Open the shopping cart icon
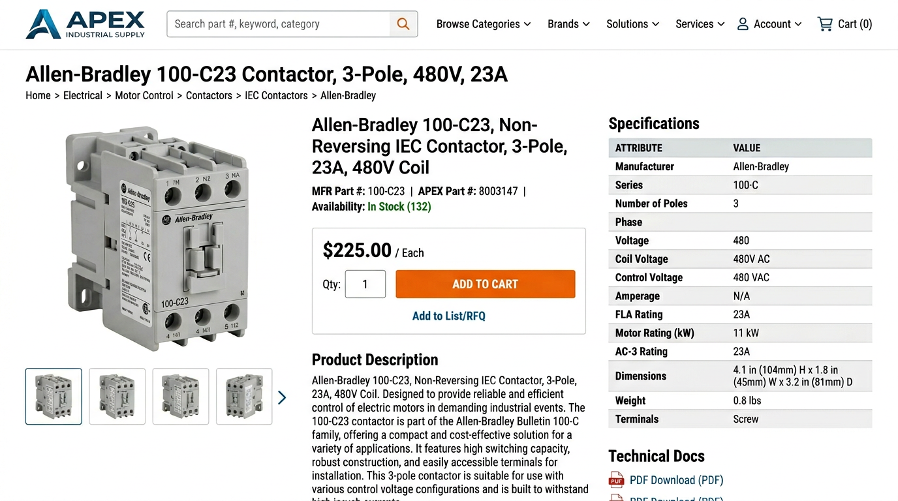This screenshot has height=501, width=898. [x=825, y=24]
